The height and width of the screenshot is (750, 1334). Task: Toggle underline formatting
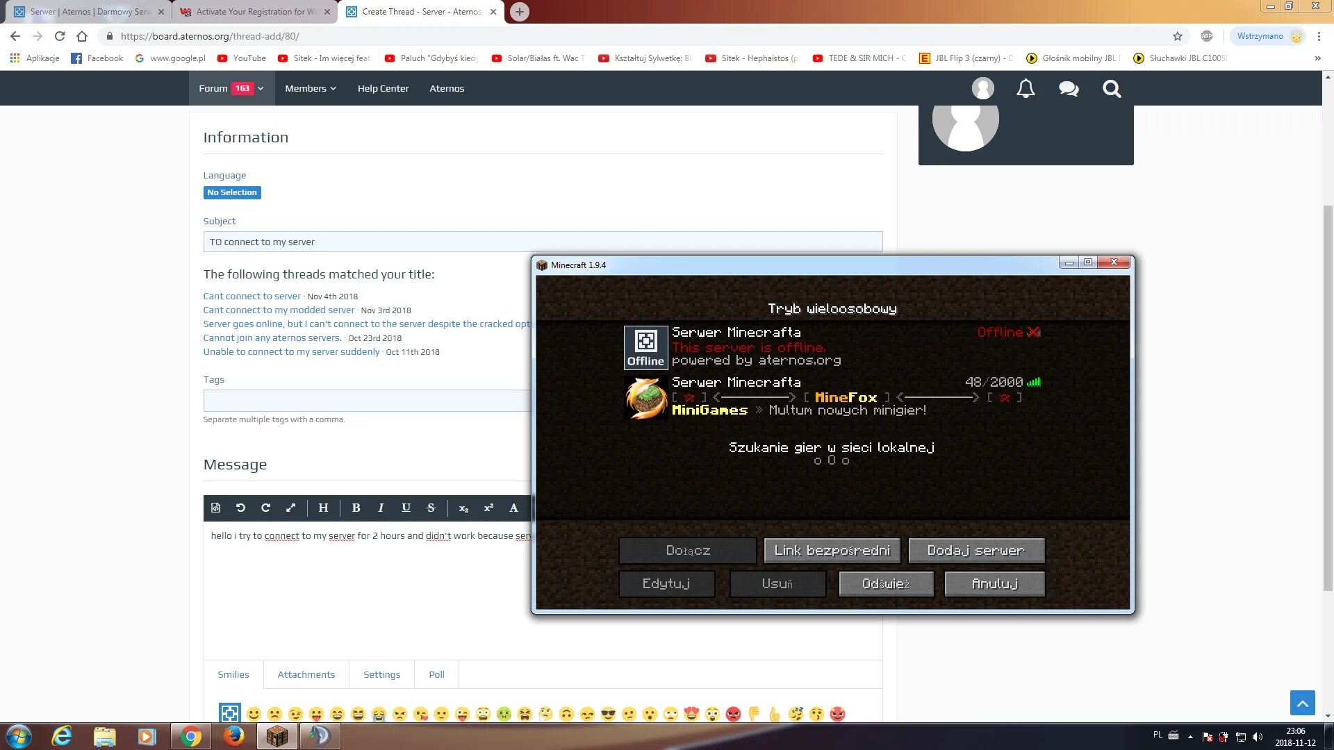click(x=406, y=508)
